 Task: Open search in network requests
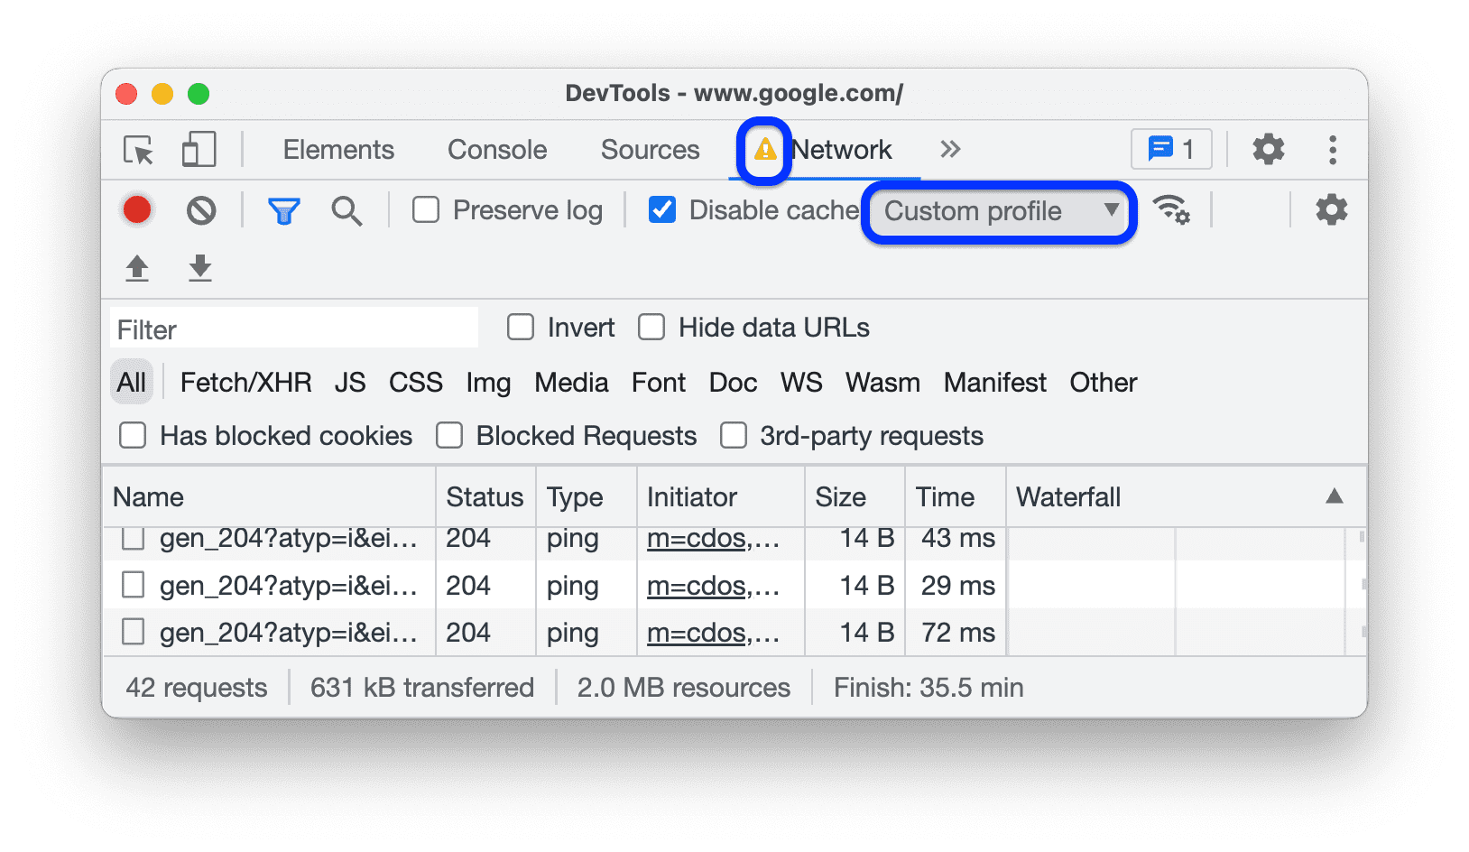coord(346,209)
